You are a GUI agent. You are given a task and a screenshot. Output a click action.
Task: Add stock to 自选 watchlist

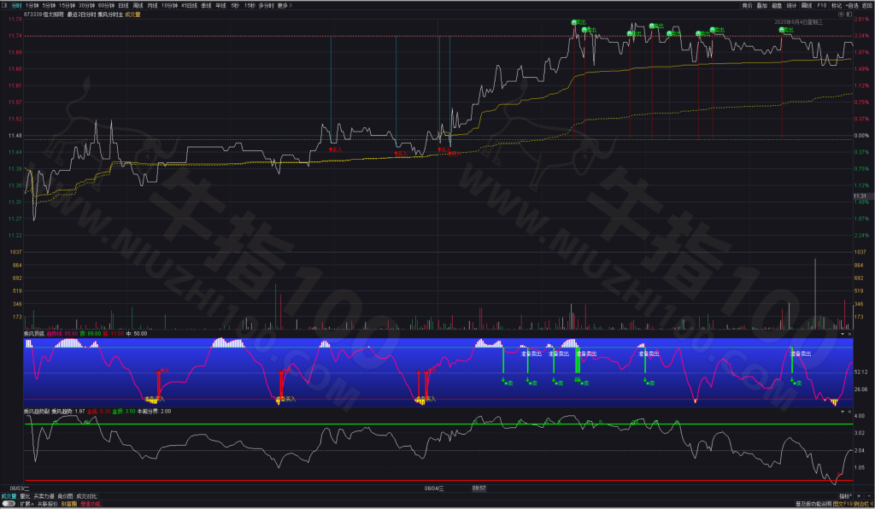coord(852,6)
